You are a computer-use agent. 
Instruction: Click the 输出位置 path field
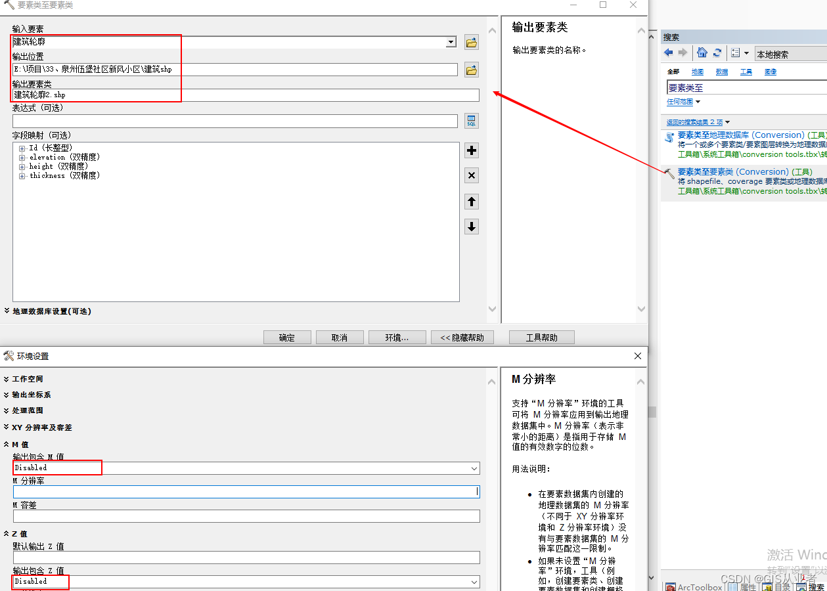tap(235, 69)
